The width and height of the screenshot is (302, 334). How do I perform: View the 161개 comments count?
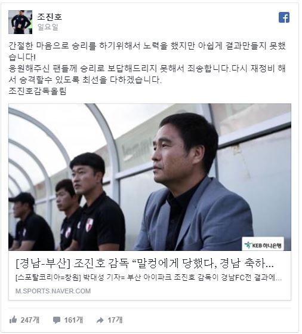pos(73,320)
